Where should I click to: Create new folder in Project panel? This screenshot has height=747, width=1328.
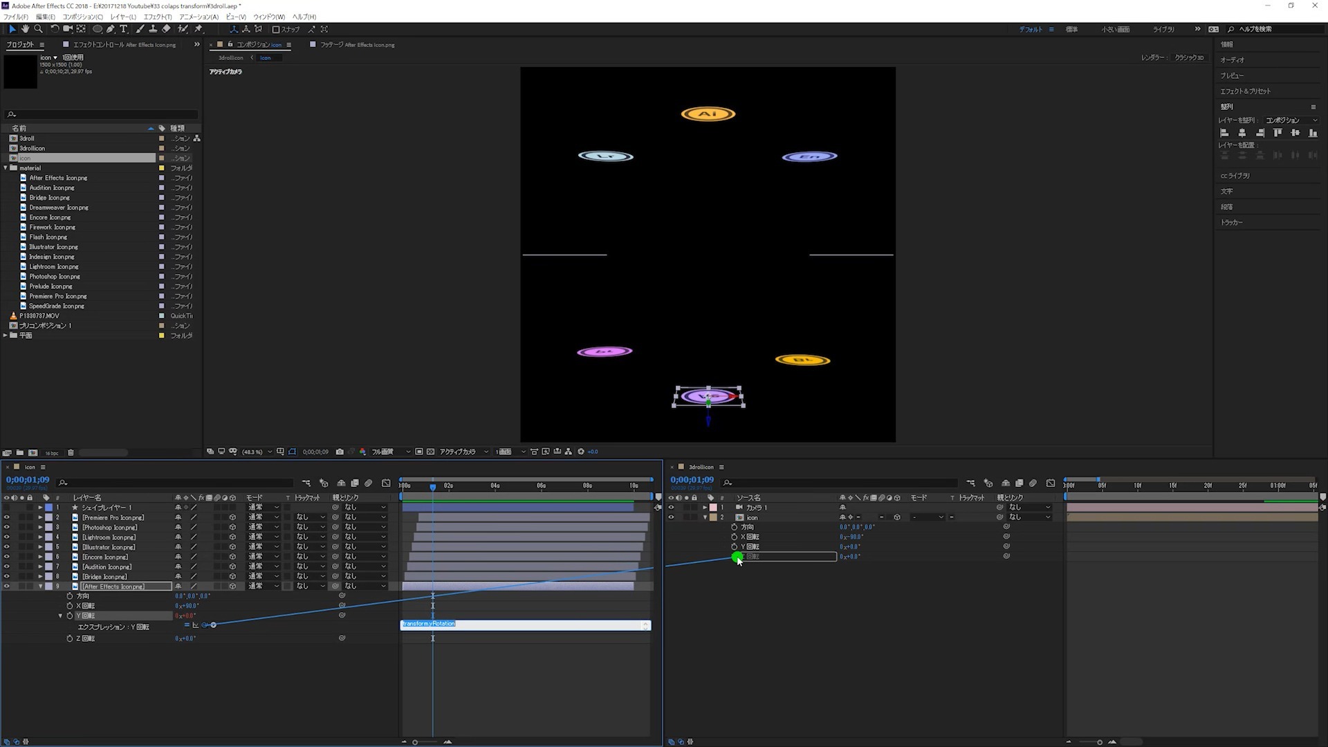[x=20, y=453]
